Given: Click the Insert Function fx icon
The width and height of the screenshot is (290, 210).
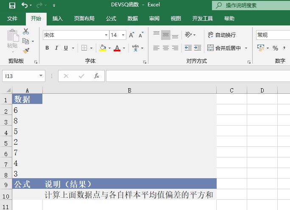Looking at the screenshot, I should point(96,76).
